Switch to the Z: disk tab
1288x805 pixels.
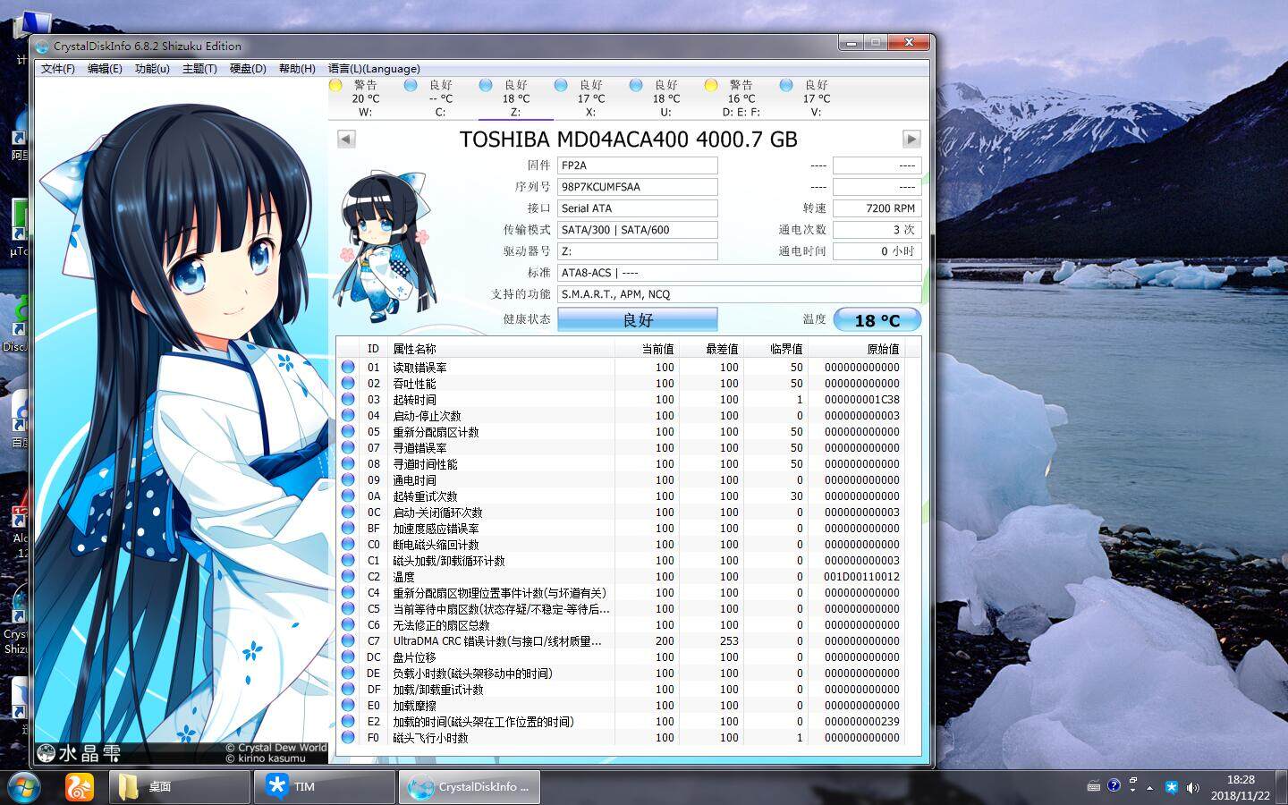[515, 98]
